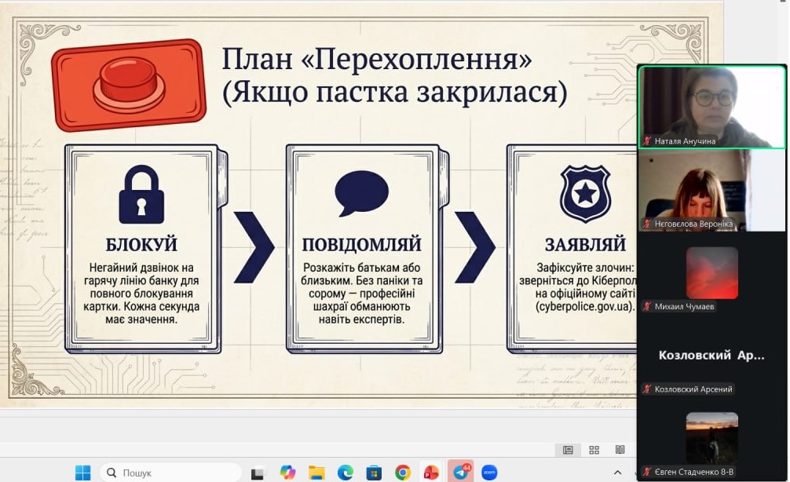This screenshot has height=482, width=790.
Task: Select Козловский Арсений participant tile
Action: 711,355
